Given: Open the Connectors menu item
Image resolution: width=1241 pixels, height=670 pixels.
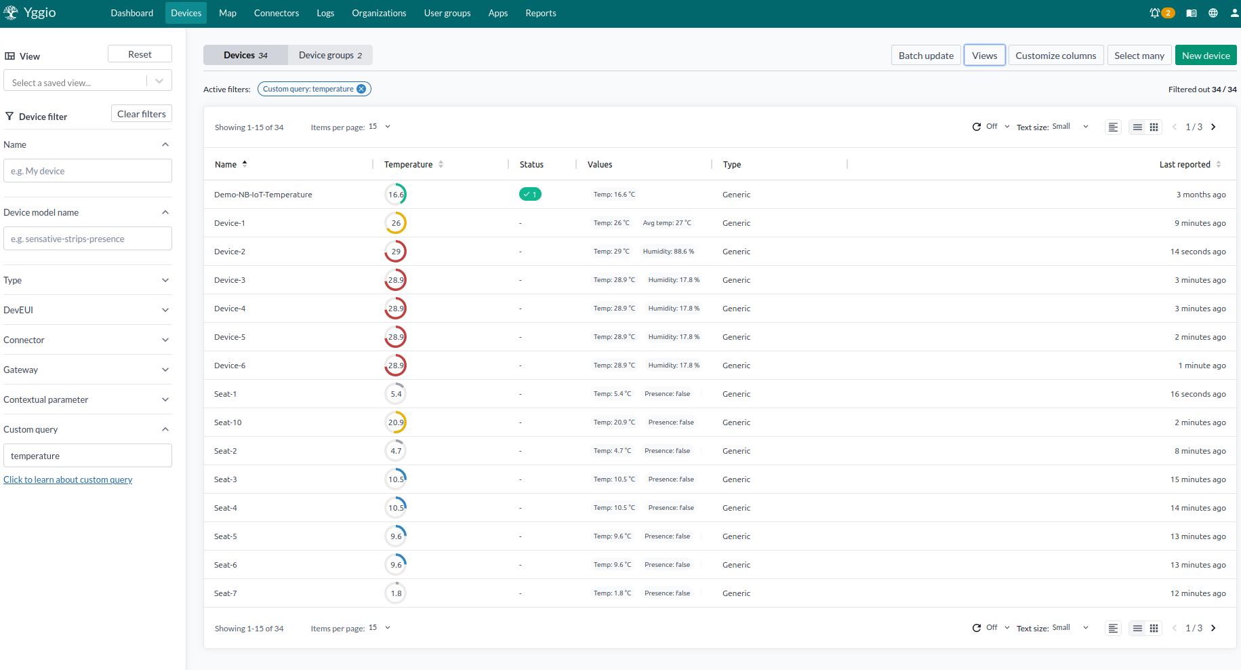Looking at the screenshot, I should pos(276,13).
